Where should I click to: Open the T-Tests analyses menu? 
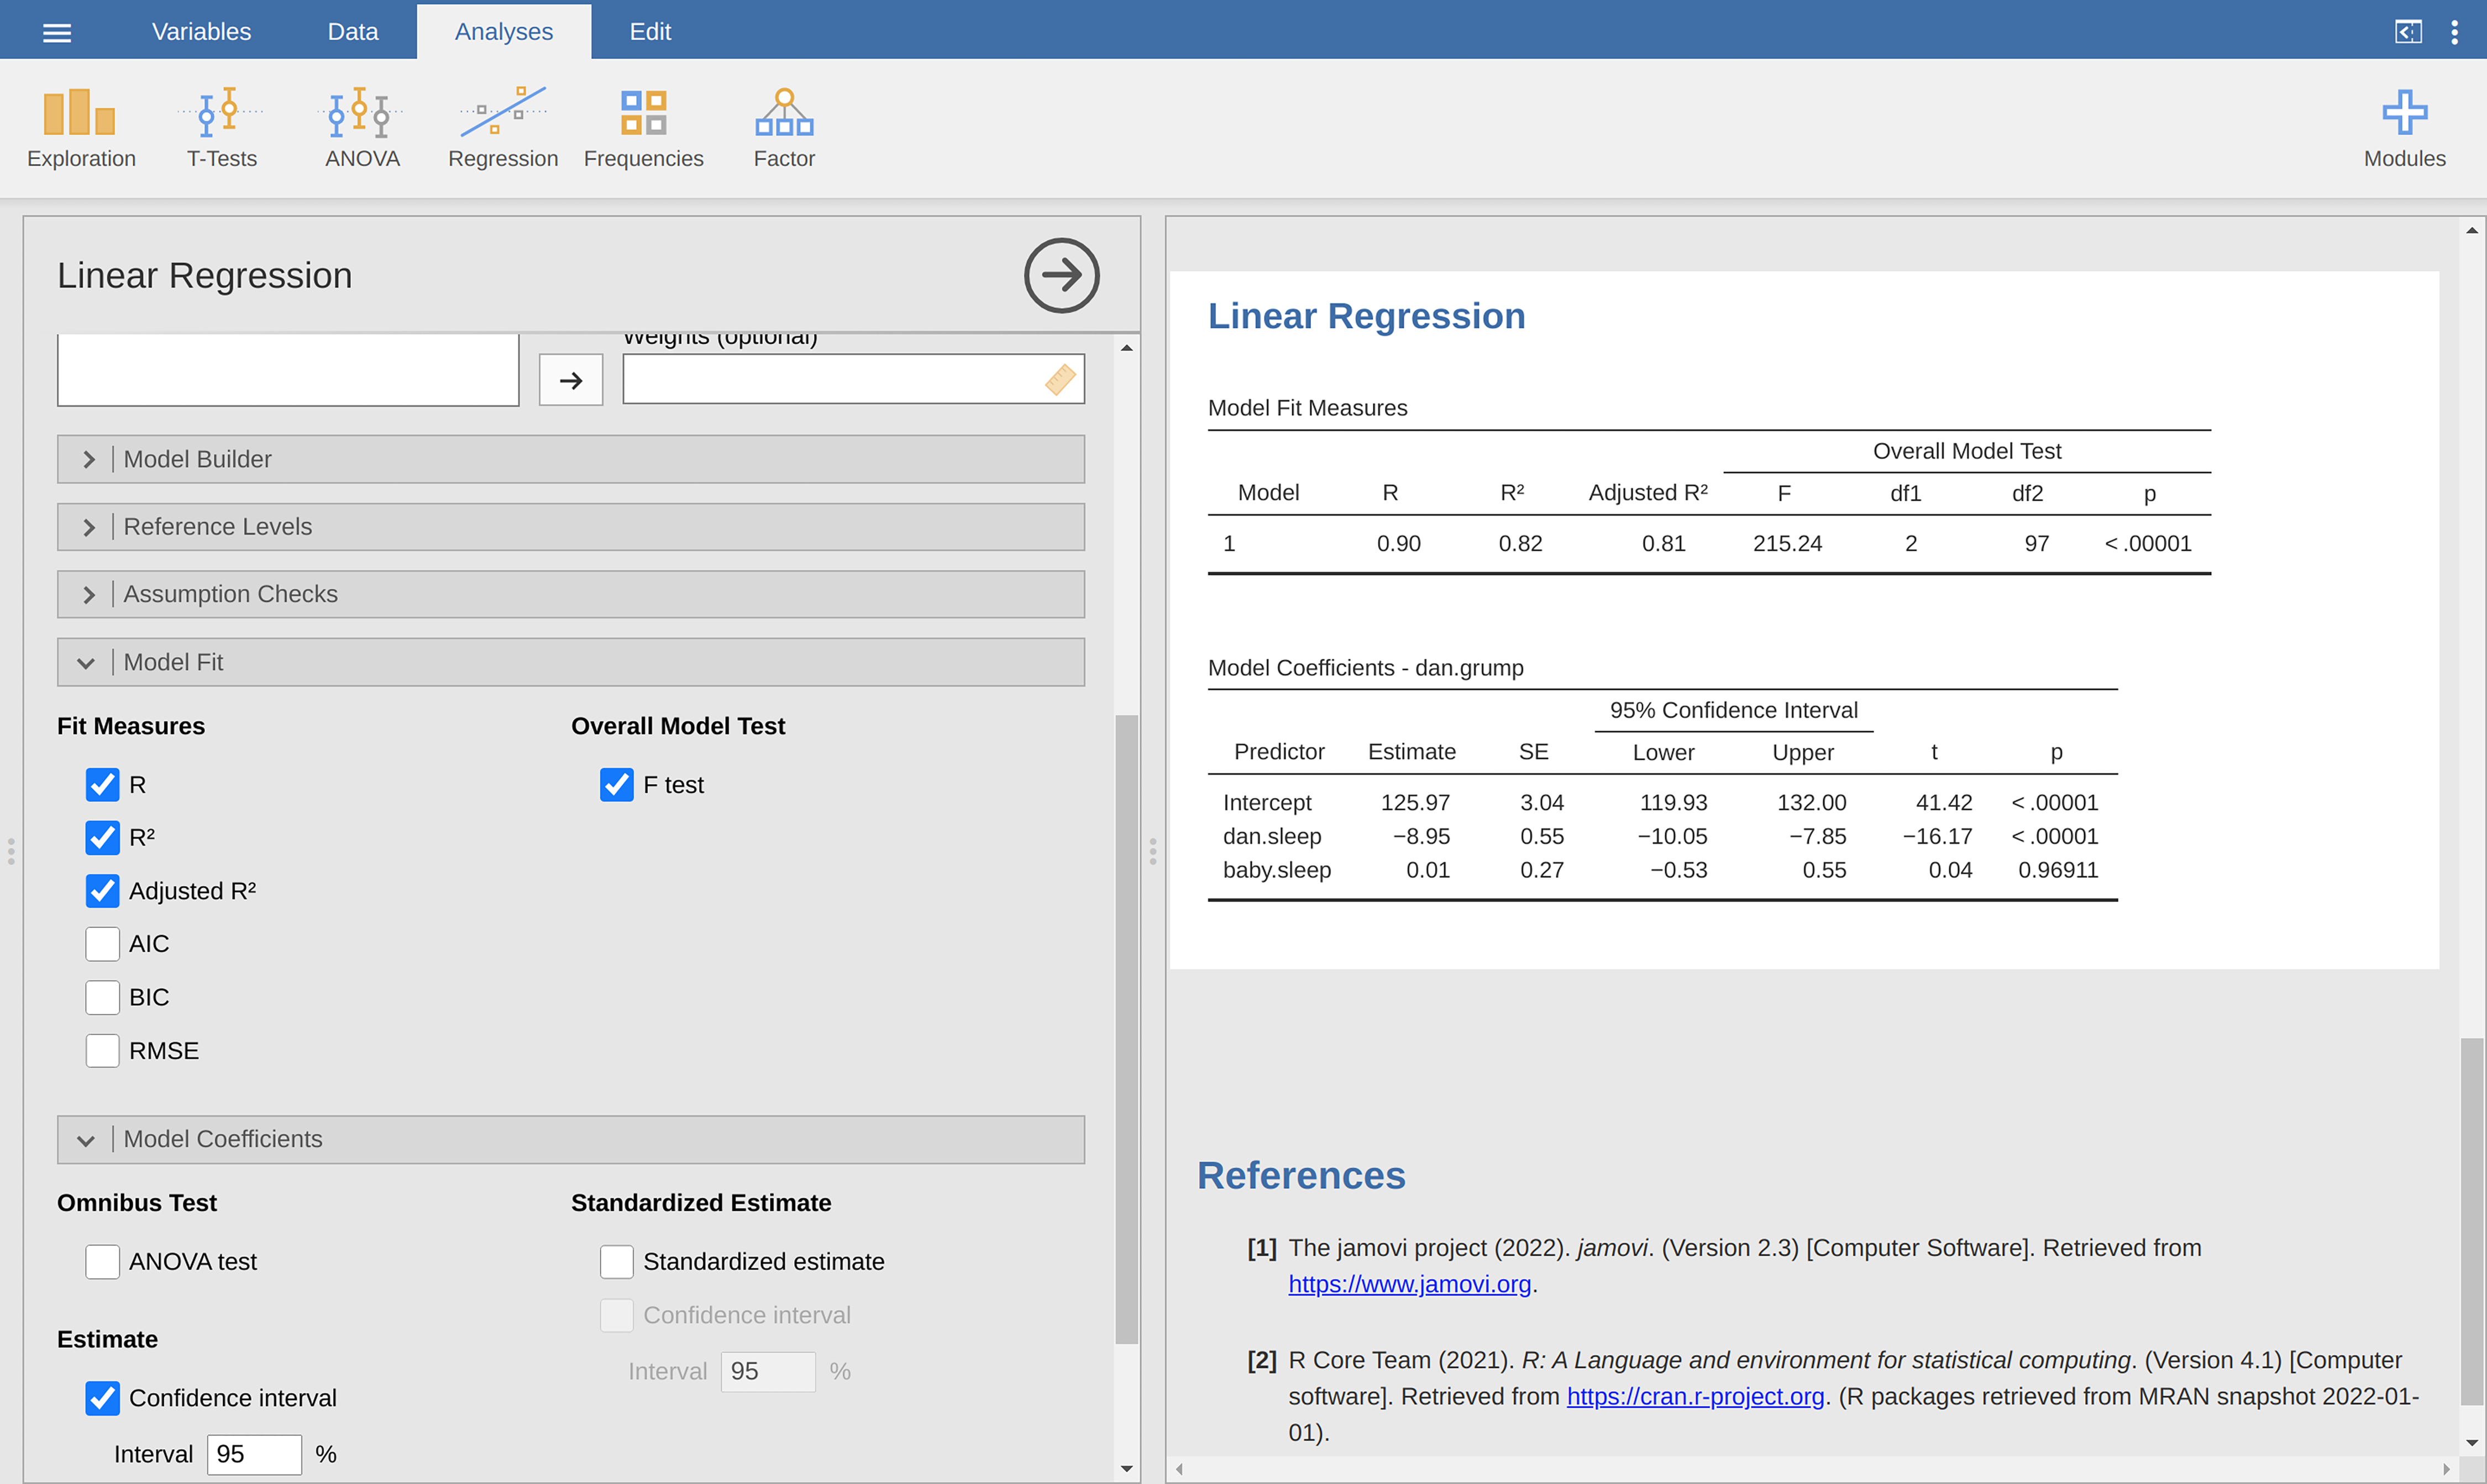[x=221, y=128]
